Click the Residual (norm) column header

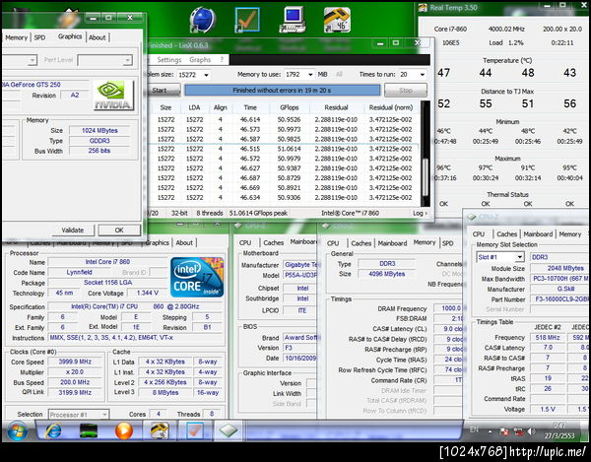pos(391,107)
